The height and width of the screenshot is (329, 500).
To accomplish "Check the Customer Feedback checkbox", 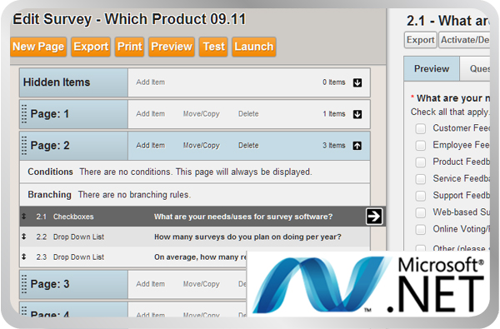I will click(x=421, y=128).
